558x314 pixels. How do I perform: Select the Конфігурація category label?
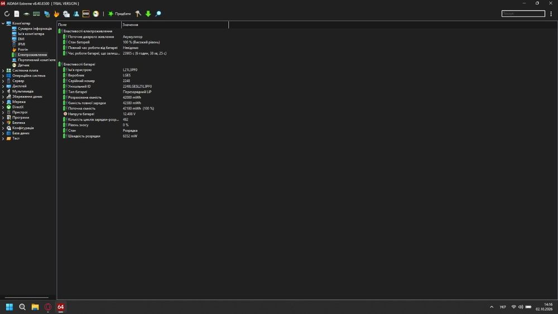23,128
